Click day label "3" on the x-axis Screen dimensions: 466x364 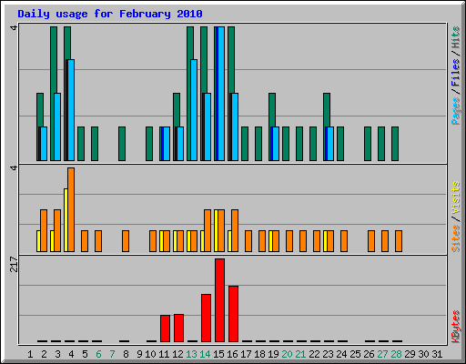click(57, 354)
